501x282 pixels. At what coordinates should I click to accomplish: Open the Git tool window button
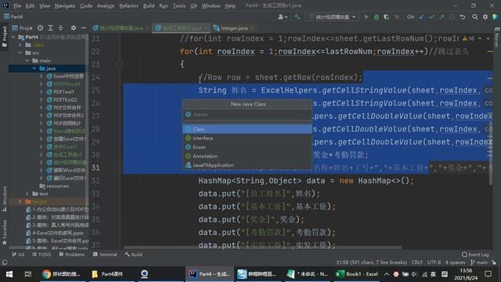(18, 255)
